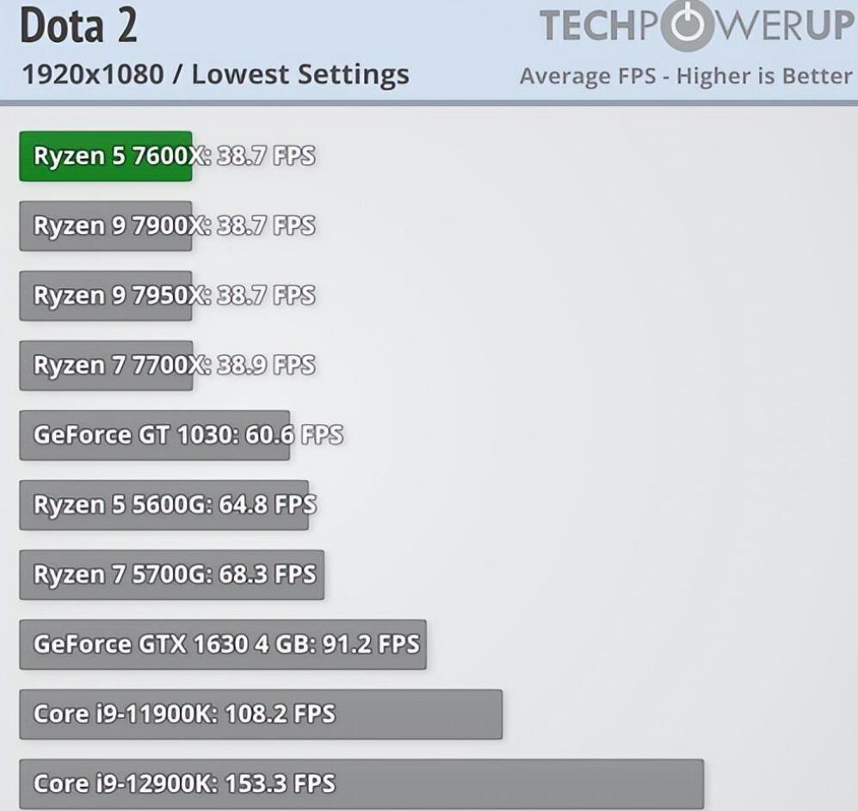The image size is (858, 811).
Task: Click the 1920x1080 resolution text
Action: 92,75
